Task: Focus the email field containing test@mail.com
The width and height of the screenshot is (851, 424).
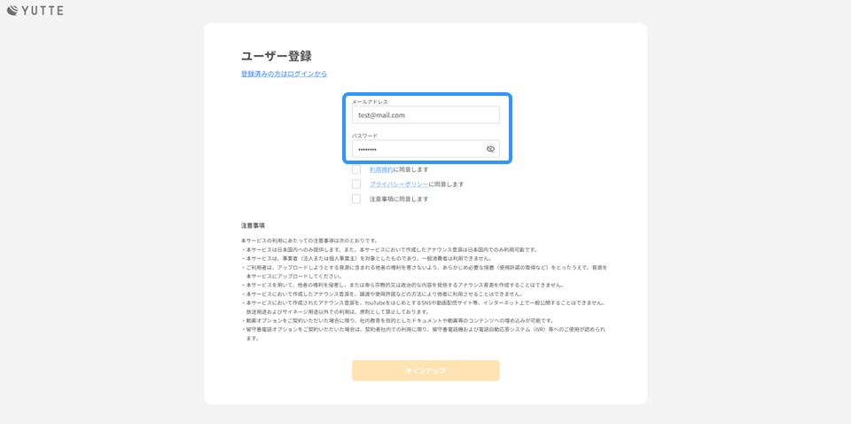Action: (425, 115)
